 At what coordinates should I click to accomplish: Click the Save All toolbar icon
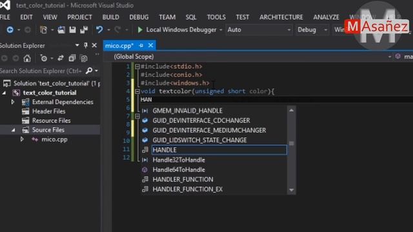[x=84, y=30]
